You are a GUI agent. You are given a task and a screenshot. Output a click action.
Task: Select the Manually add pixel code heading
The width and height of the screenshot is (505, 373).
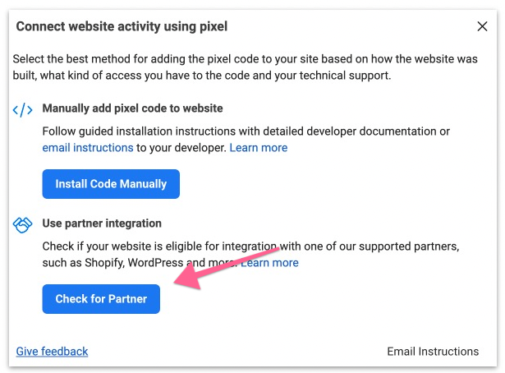click(132, 108)
